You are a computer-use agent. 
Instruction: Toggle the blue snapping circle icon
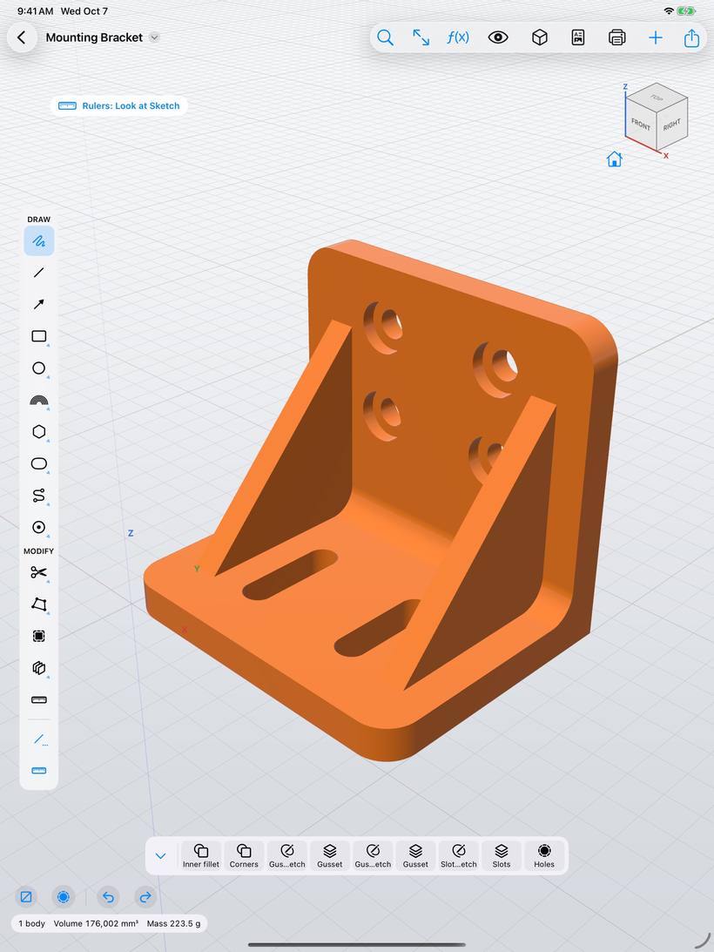click(x=64, y=897)
